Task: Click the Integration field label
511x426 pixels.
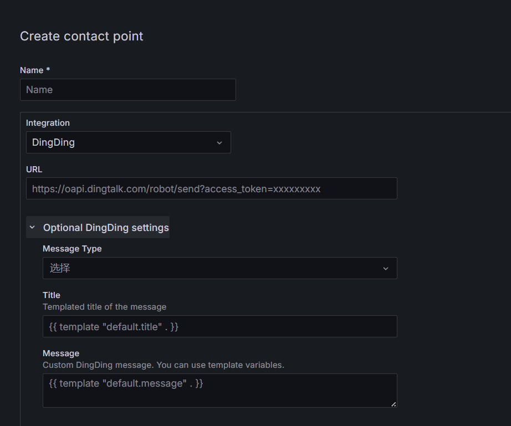Action: click(48, 123)
